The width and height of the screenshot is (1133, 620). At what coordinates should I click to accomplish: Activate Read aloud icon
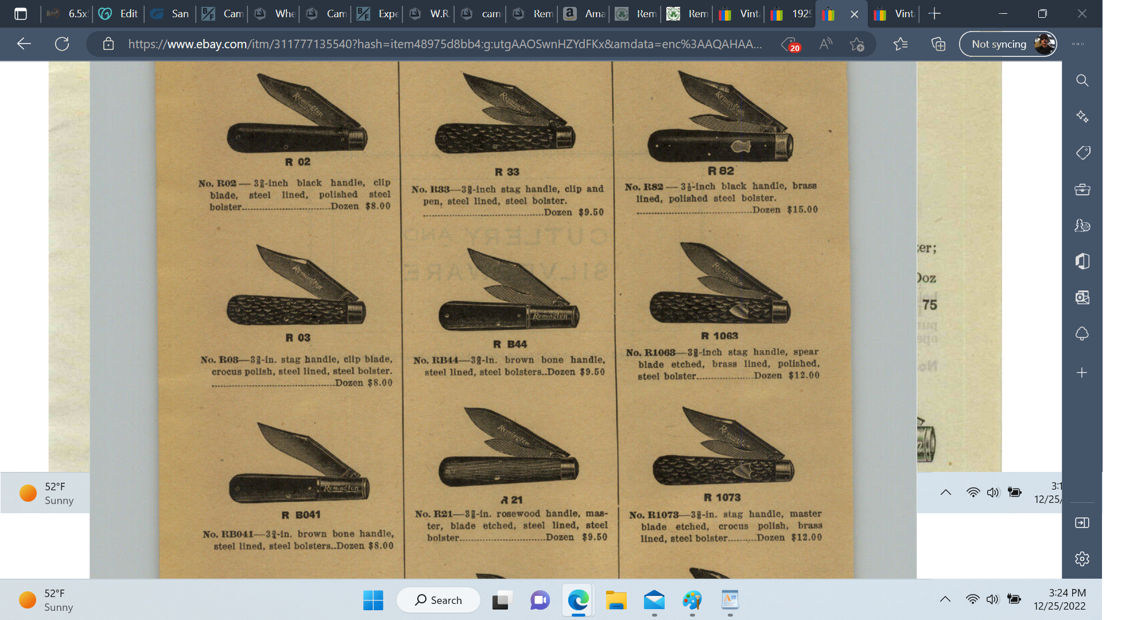pyautogui.click(x=825, y=44)
